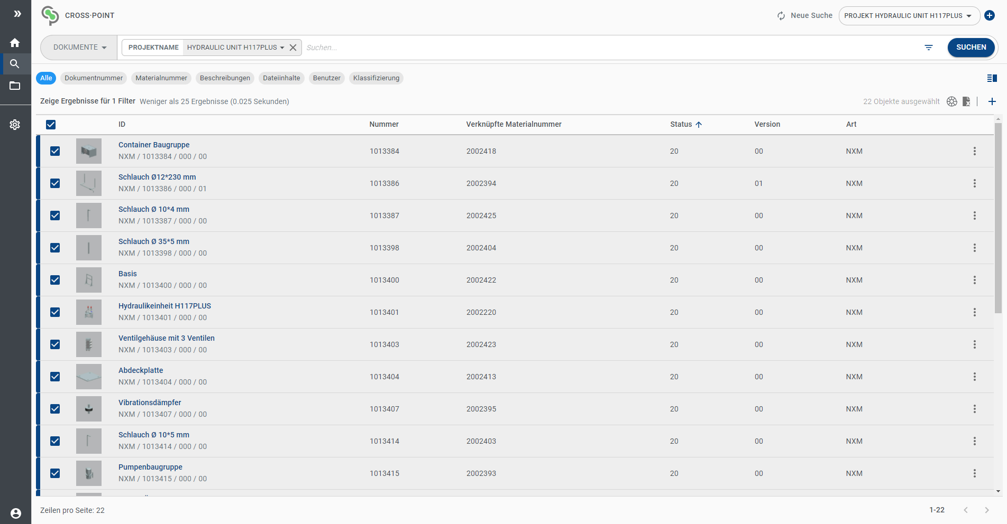Go to next results page
Image resolution: width=1007 pixels, height=524 pixels.
tap(986, 510)
